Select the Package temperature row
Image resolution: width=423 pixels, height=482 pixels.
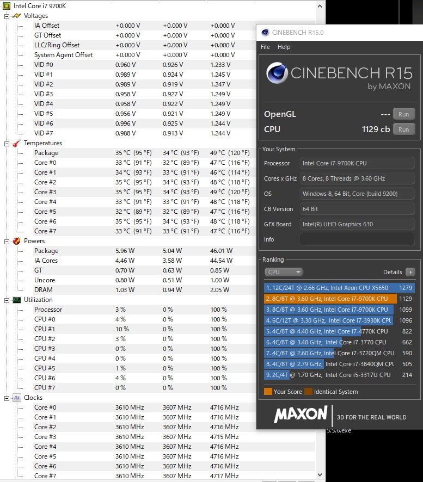click(144, 153)
